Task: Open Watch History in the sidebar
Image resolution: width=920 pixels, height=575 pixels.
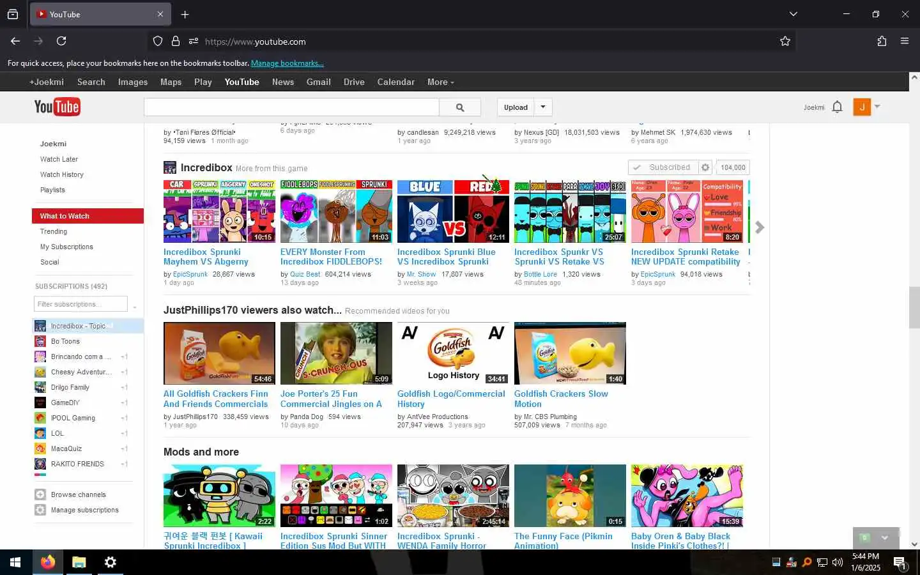Action: tap(62, 174)
